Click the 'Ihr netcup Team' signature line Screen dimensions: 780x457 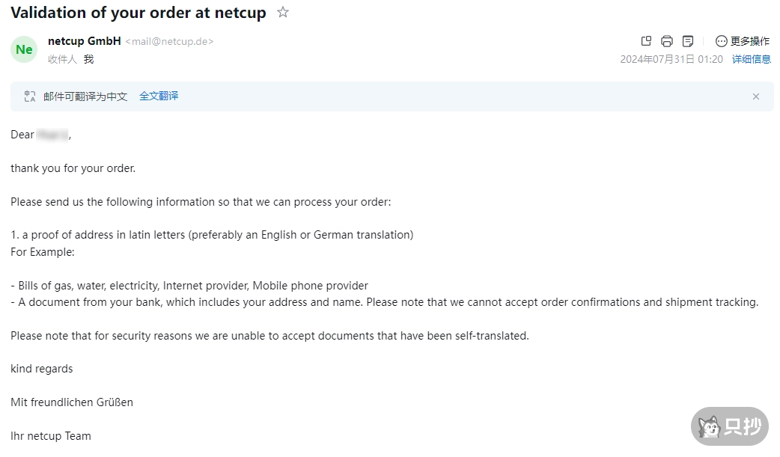pos(51,435)
